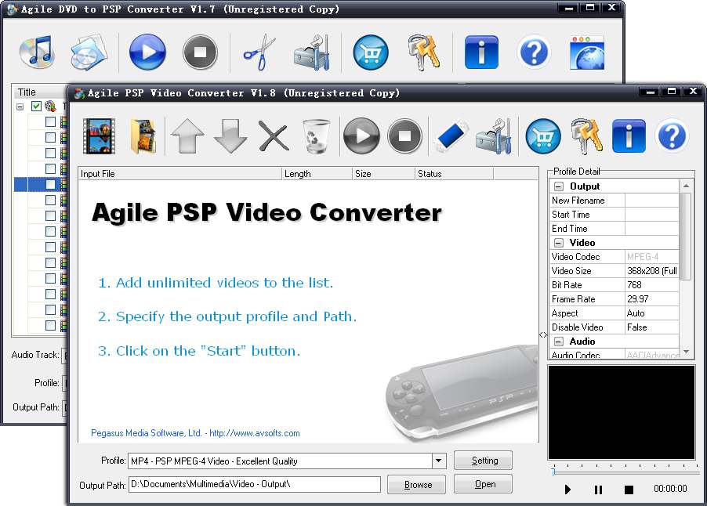The width and height of the screenshot is (707, 506).
Task: Click the PSP device icon in toolbar
Action: pyautogui.click(x=451, y=136)
